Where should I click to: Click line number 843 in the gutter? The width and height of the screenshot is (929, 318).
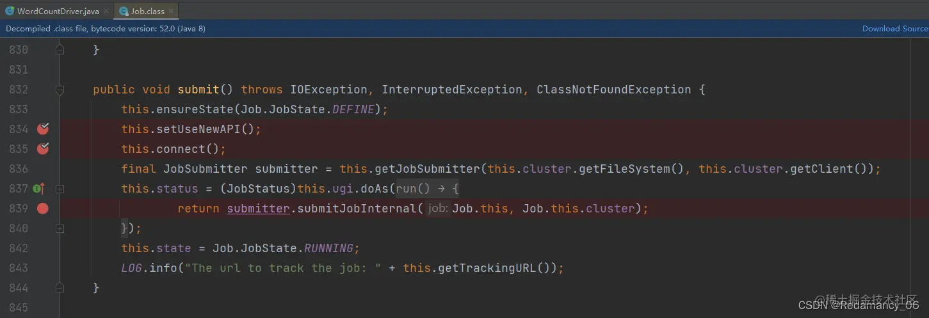pyautogui.click(x=19, y=268)
